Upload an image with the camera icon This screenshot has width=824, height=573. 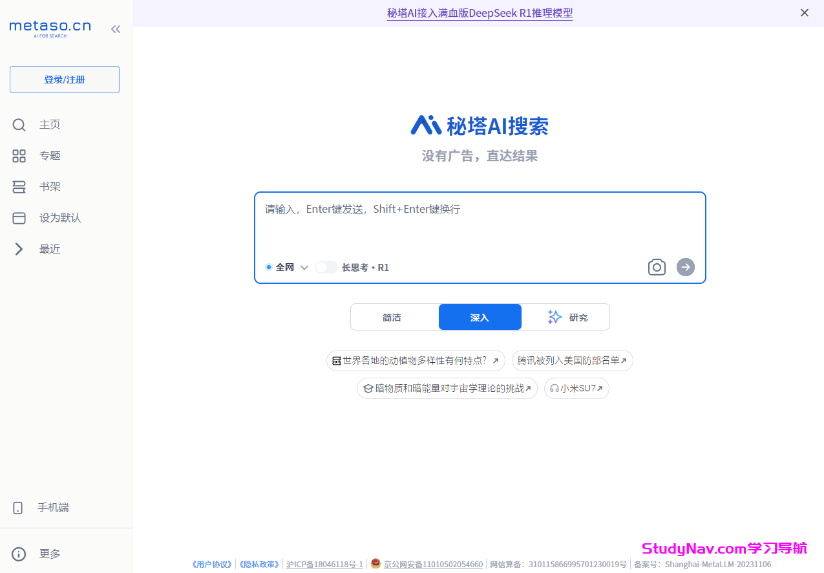coord(657,267)
